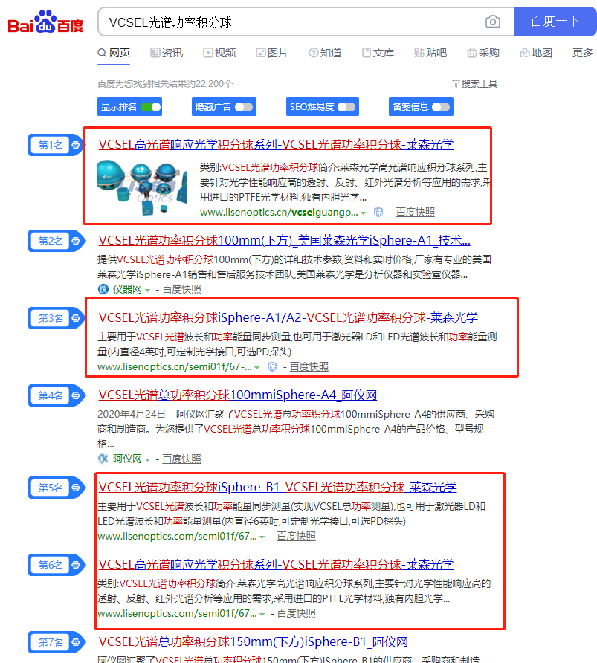
Task: Turn on the SEO难易度 switch
Action: coord(346,107)
